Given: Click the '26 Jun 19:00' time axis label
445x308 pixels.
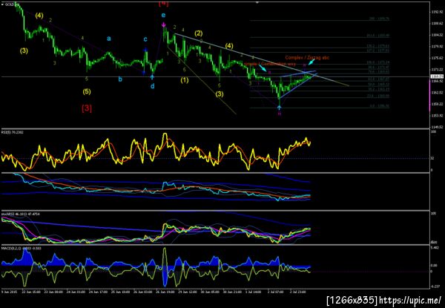Looking at the screenshot, I should [x=167, y=291].
